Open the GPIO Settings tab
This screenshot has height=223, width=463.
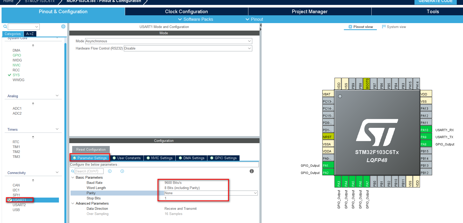(x=223, y=158)
